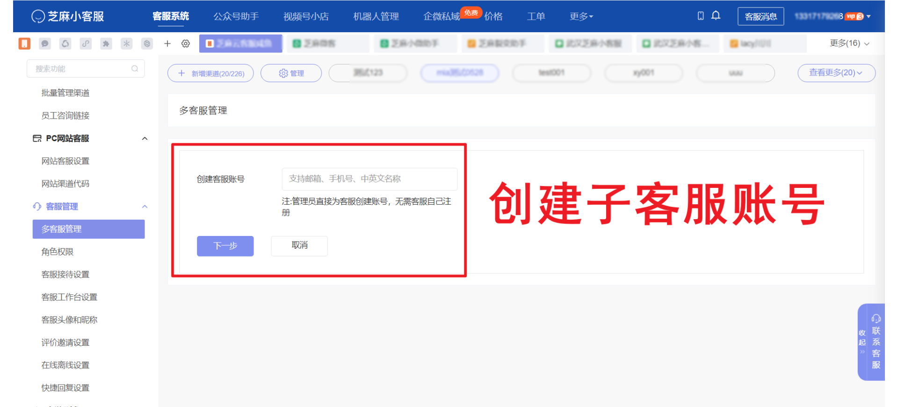Open 客服工作台设置 in sidebar
Image resolution: width=898 pixels, height=407 pixels.
(x=69, y=297)
